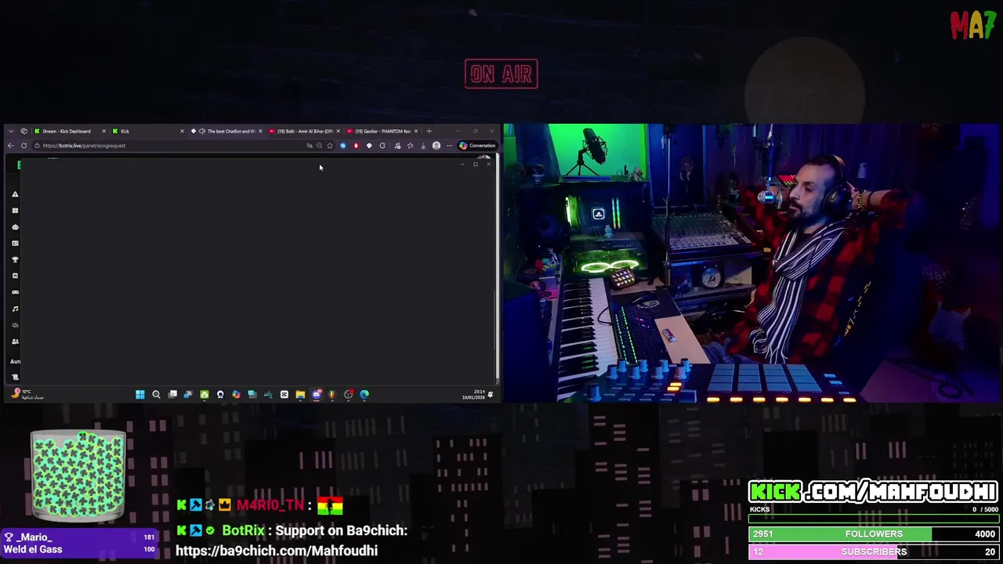Open the music note song request icon
Screen dimensions: 1003x564
pyautogui.click(x=15, y=309)
